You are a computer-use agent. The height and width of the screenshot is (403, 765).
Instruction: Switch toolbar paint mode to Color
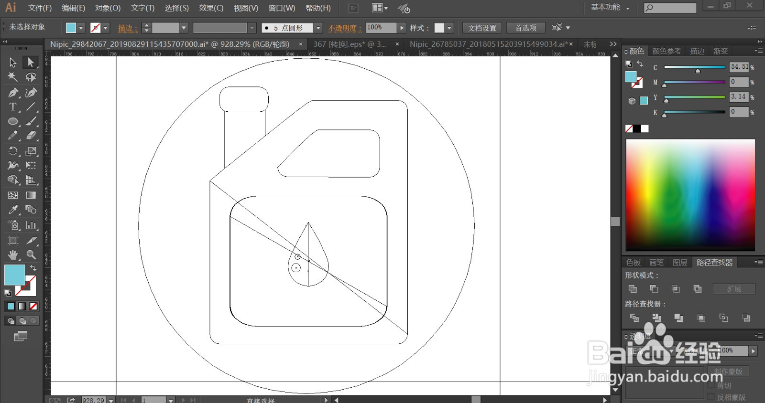click(11, 307)
